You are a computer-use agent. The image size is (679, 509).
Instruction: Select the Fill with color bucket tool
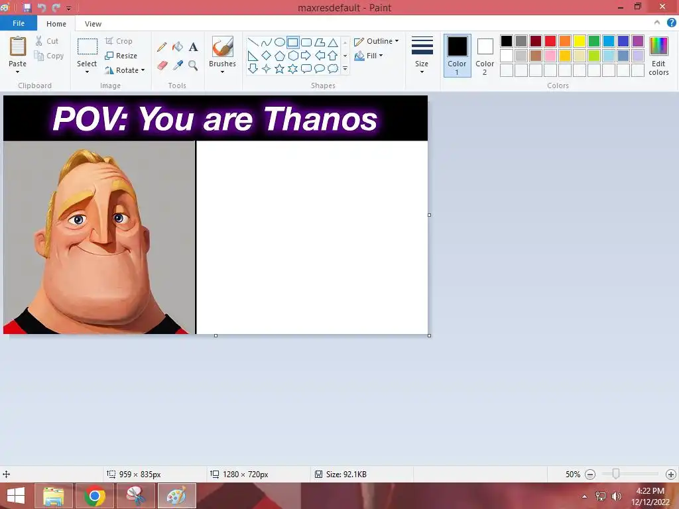(178, 47)
